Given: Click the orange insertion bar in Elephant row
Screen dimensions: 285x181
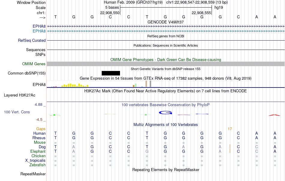Looking at the screenshot, I should tap(230, 151).
